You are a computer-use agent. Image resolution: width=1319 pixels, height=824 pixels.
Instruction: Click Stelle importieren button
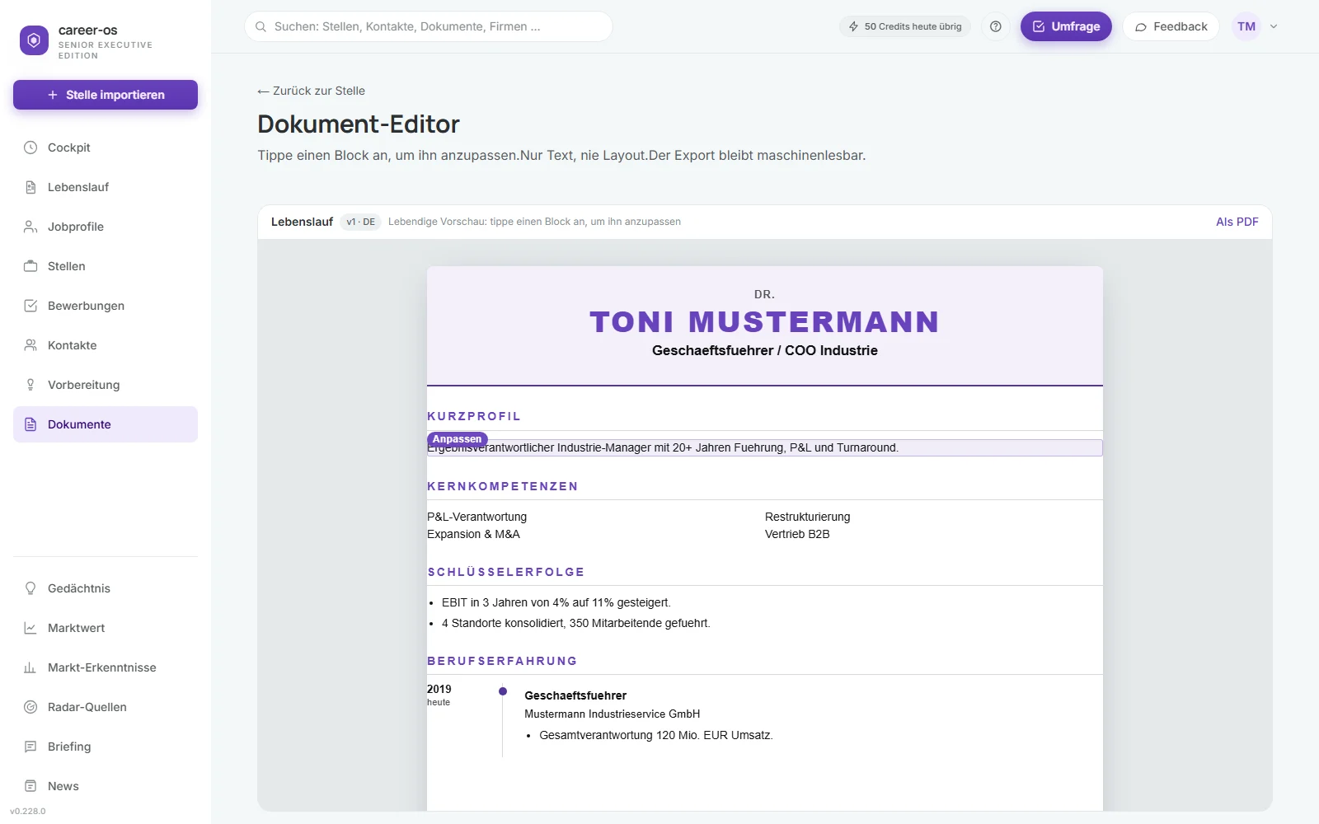(106, 95)
